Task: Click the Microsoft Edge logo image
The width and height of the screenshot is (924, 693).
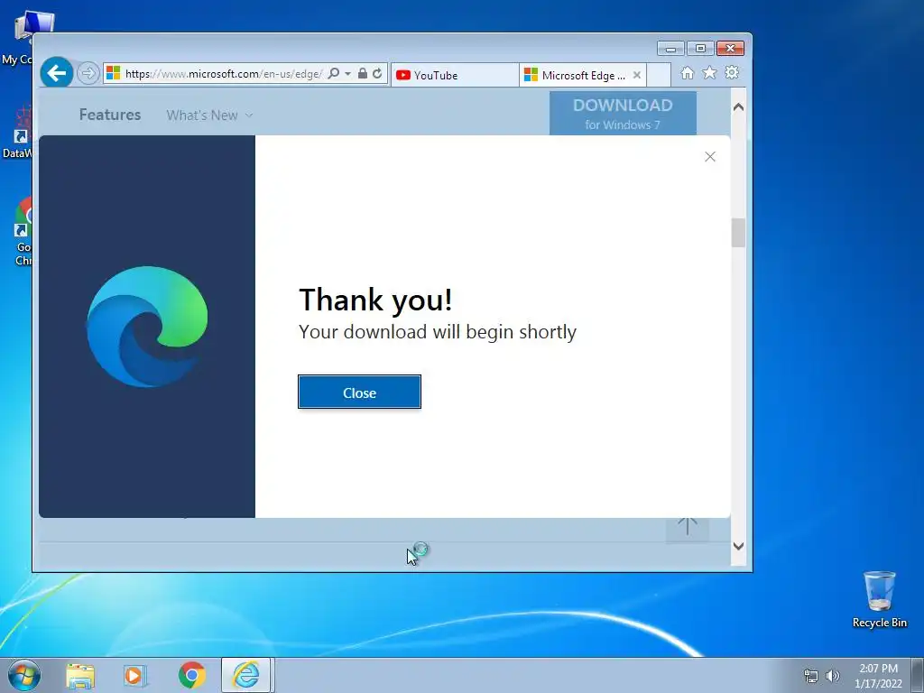Action: pyautogui.click(x=147, y=327)
